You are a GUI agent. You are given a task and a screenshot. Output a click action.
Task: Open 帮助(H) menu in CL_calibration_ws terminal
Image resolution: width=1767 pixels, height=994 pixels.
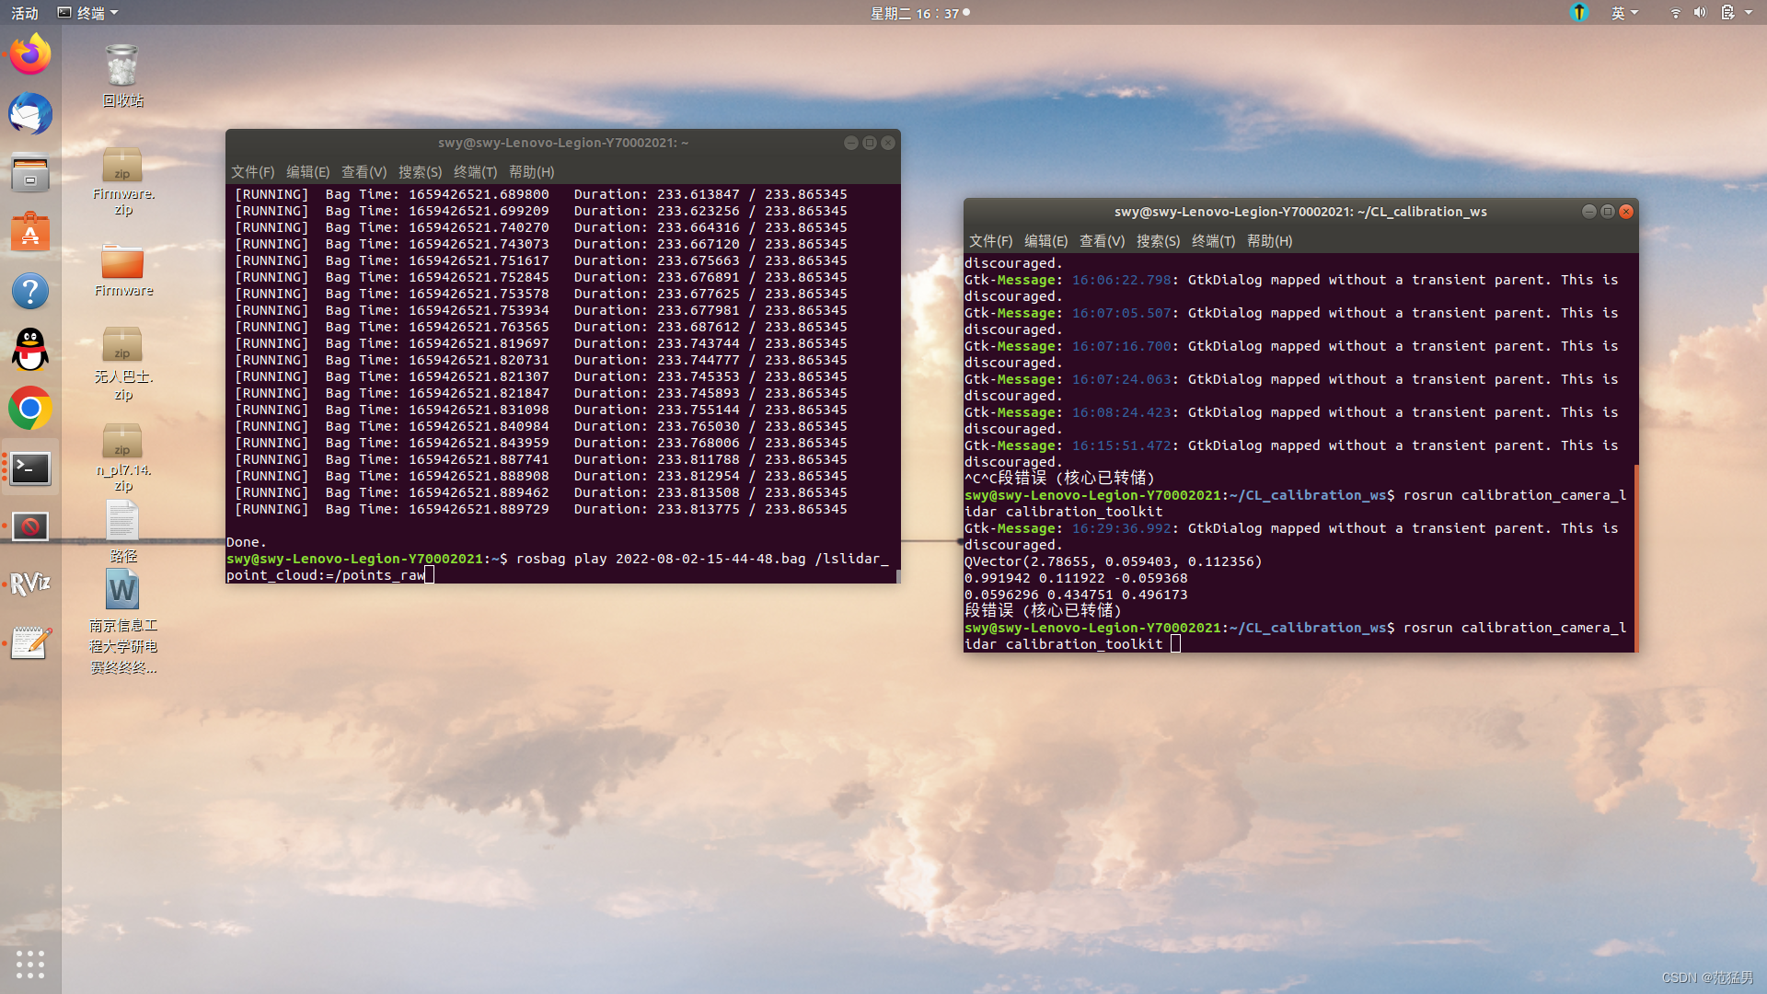(1270, 241)
